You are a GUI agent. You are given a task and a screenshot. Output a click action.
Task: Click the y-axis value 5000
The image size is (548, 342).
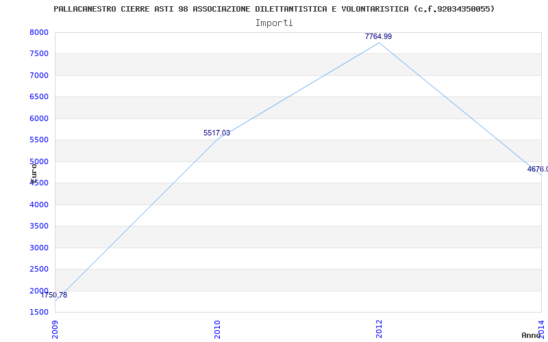pyautogui.click(x=39, y=161)
